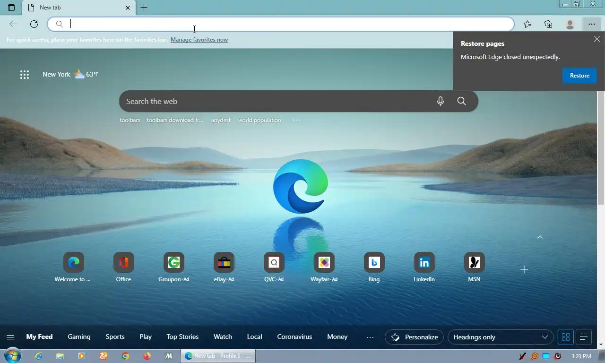The width and height of the screenshot is (605, 363).
Task: Open the Windows Start menu
Action: [x=12, y=356]
